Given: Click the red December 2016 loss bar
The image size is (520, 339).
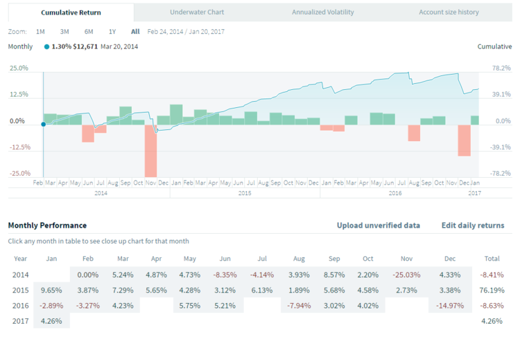Looking at the screenshot, I should 465,140.
